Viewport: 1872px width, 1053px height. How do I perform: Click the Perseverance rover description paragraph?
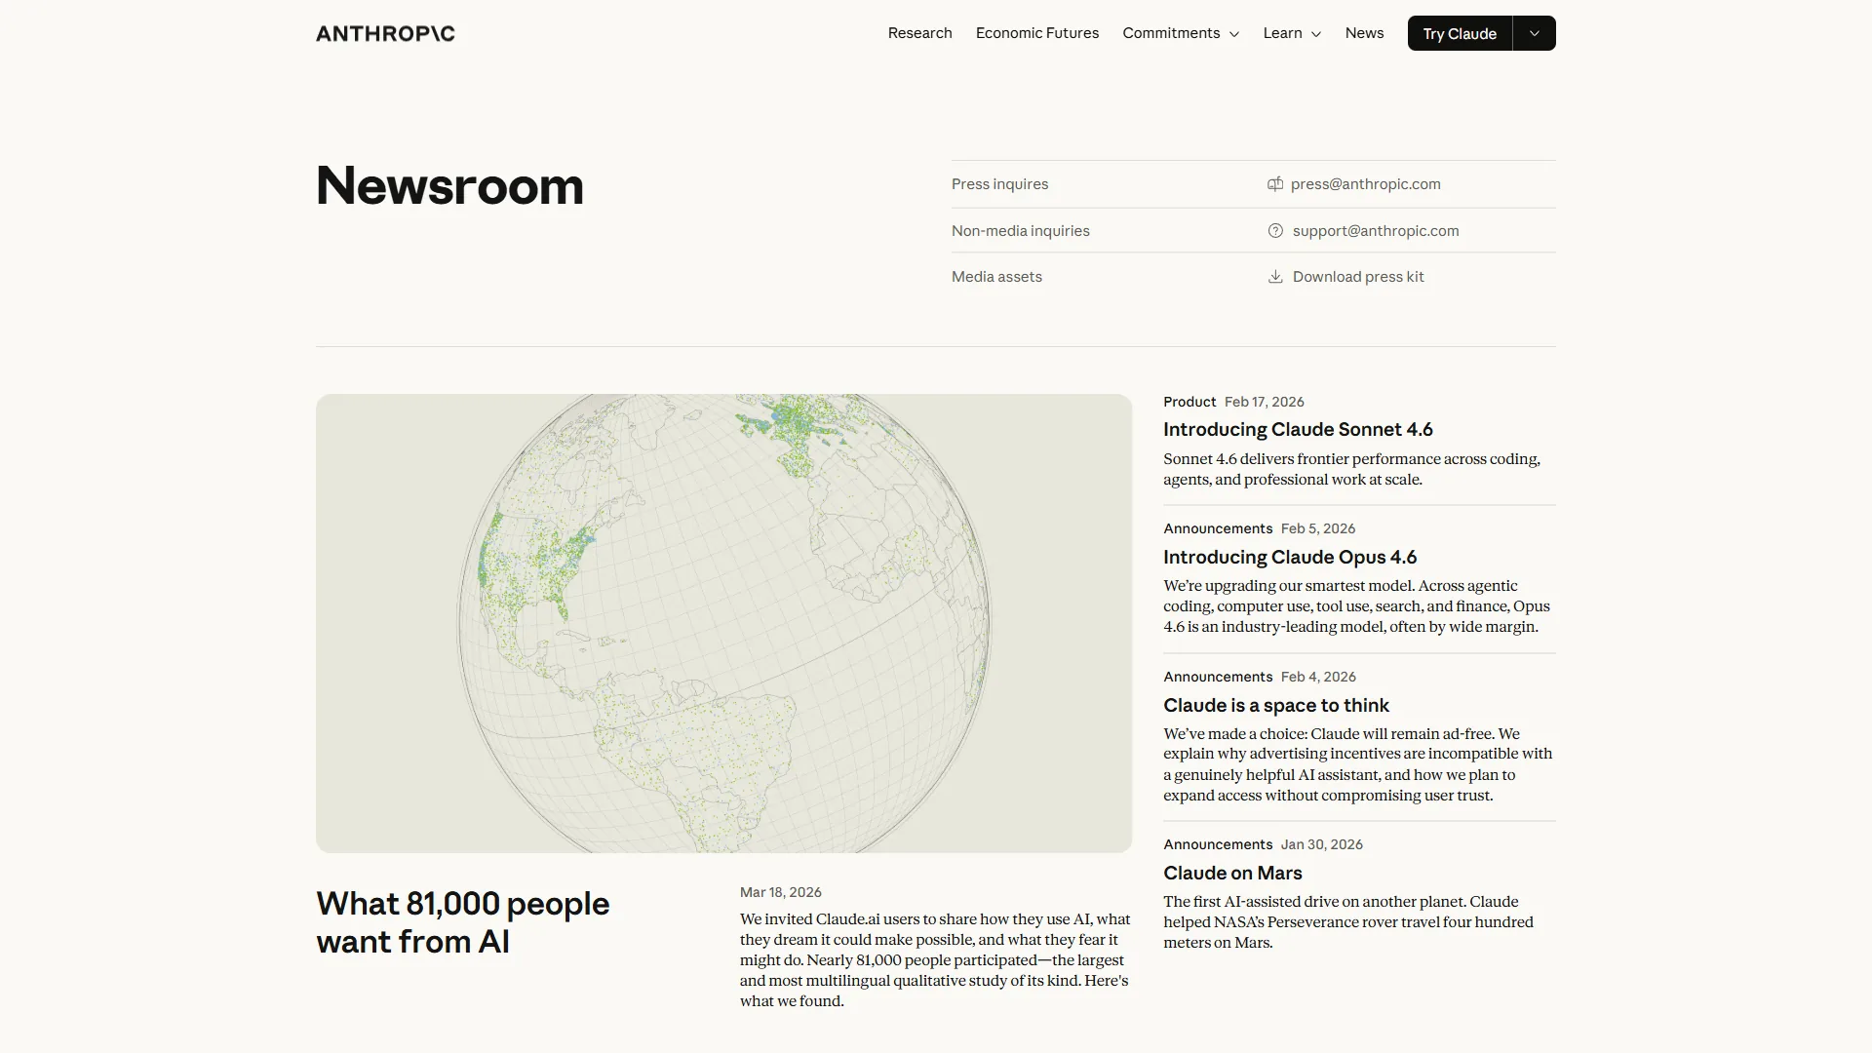[x=1348, y=922]
